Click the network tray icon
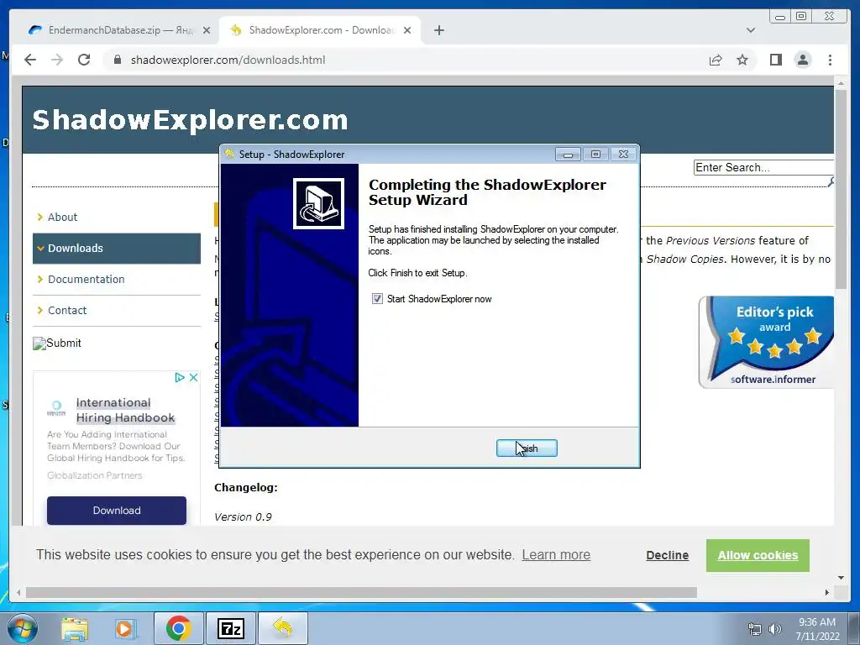This screenshot has width=860, height=645. click(755, 629)
